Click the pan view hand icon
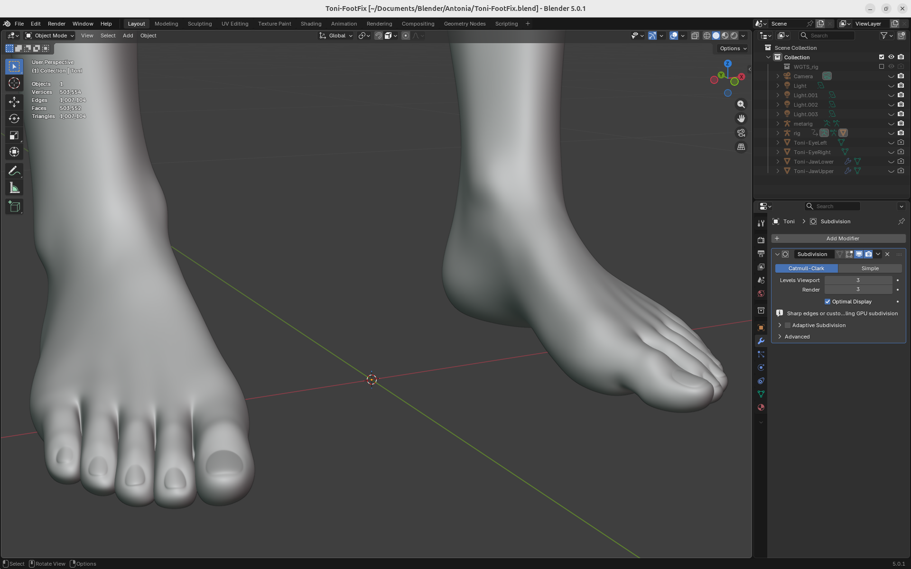Image resolution: width=911 pixels, height=569 pixels. [x=741, y=119]
